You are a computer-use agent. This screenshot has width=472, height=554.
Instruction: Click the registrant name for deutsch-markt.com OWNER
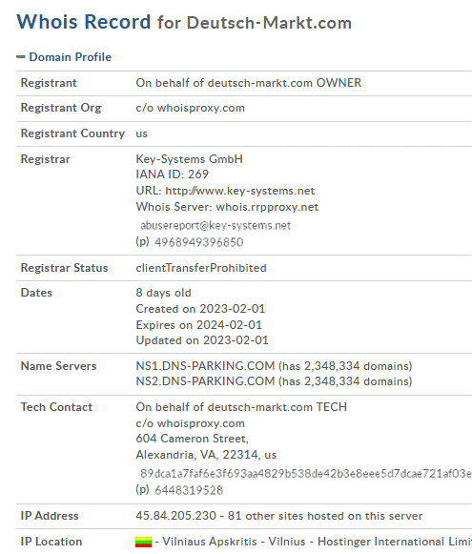pos(248,83)
